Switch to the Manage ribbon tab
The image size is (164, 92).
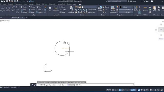point(31,4)
